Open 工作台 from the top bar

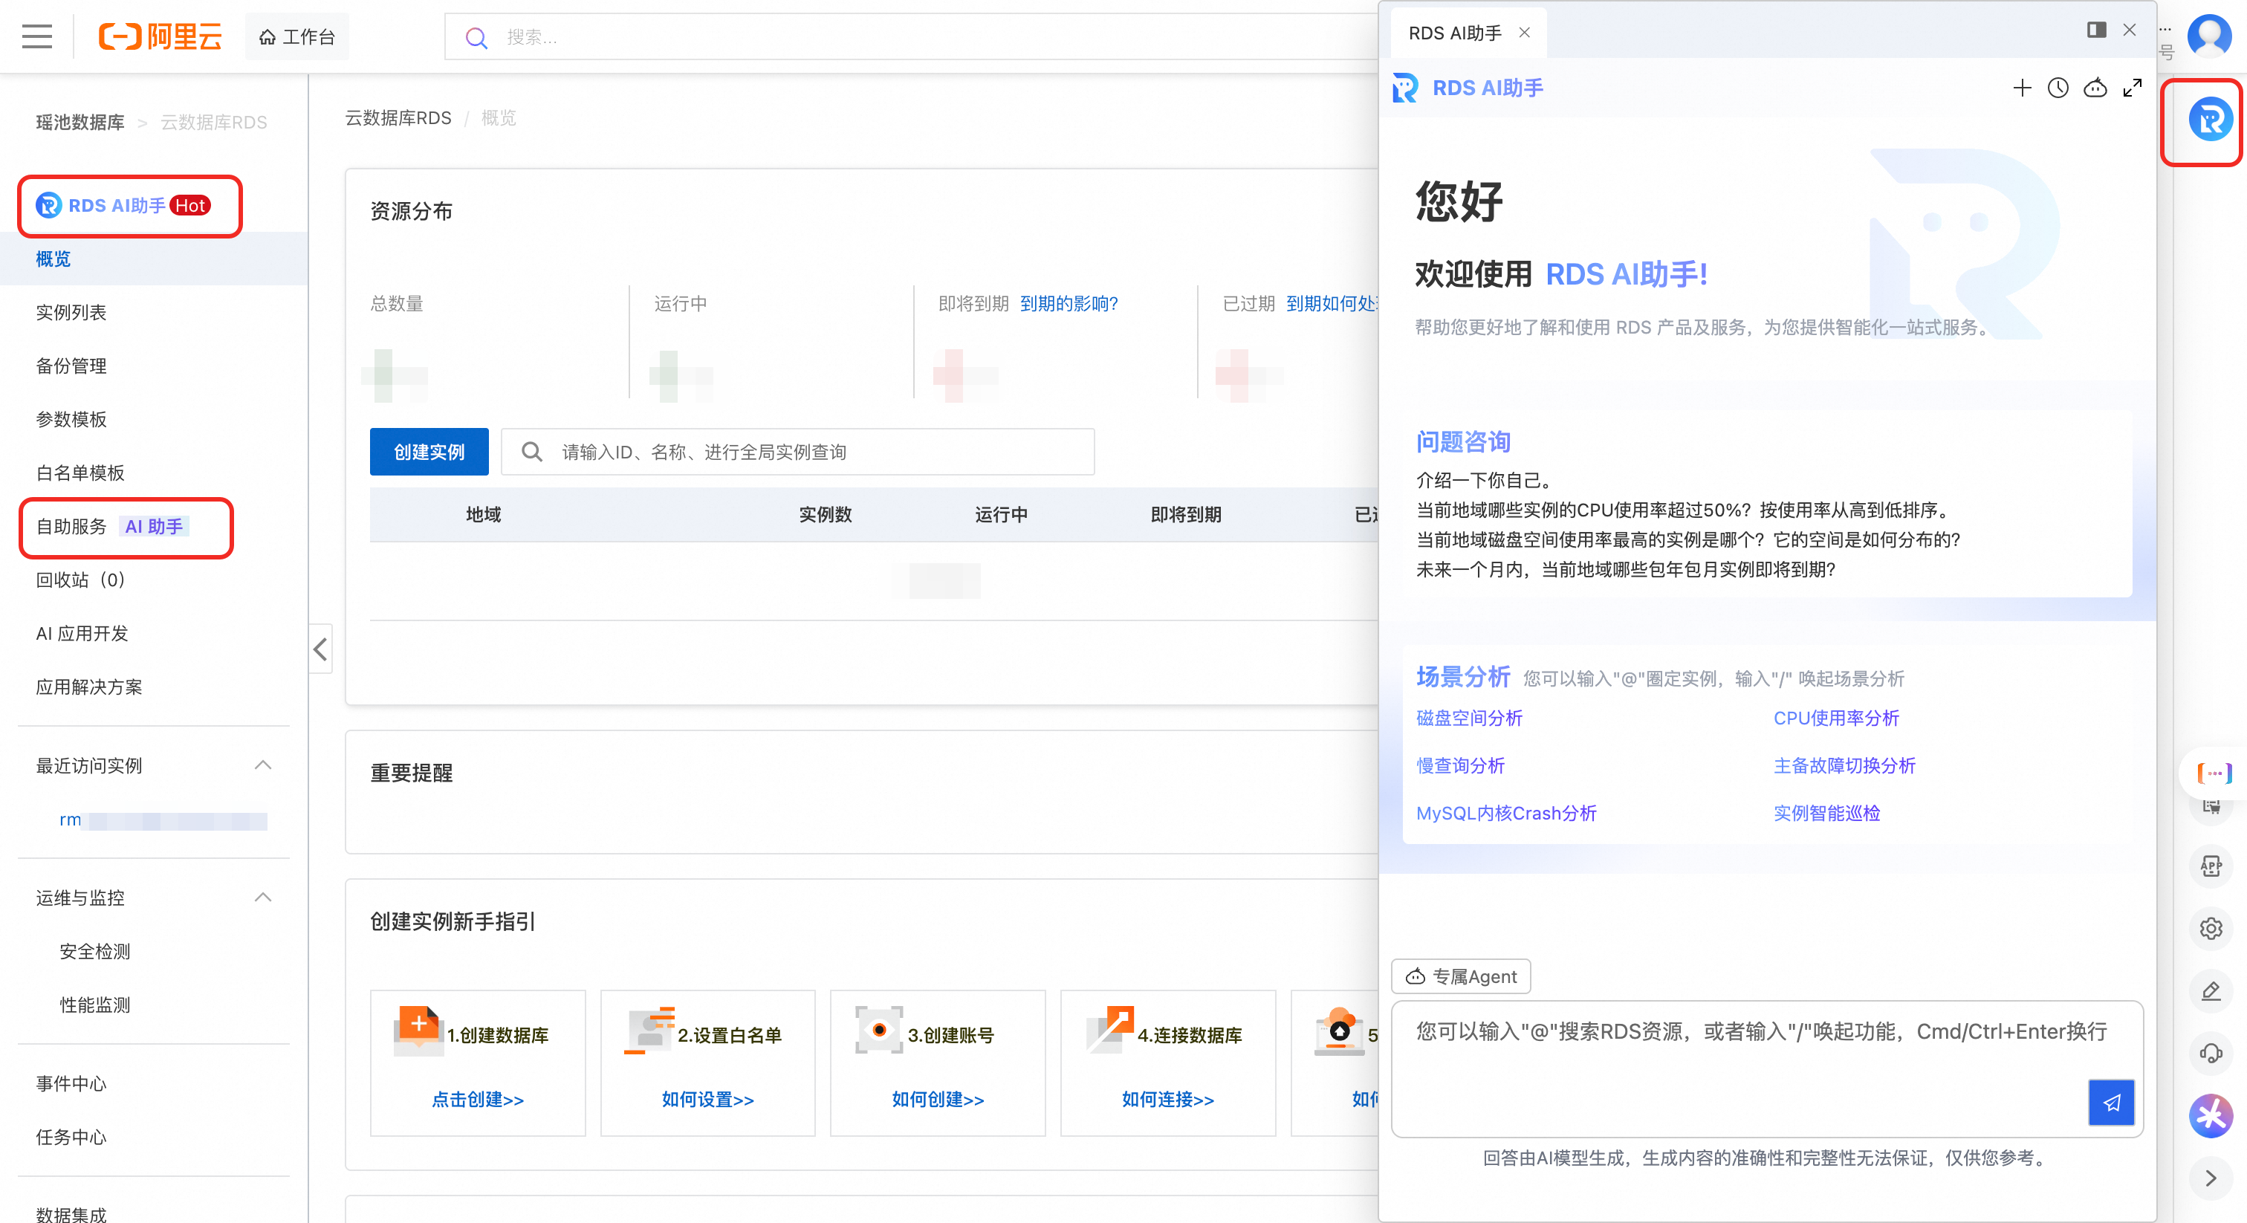coord(296,36)
